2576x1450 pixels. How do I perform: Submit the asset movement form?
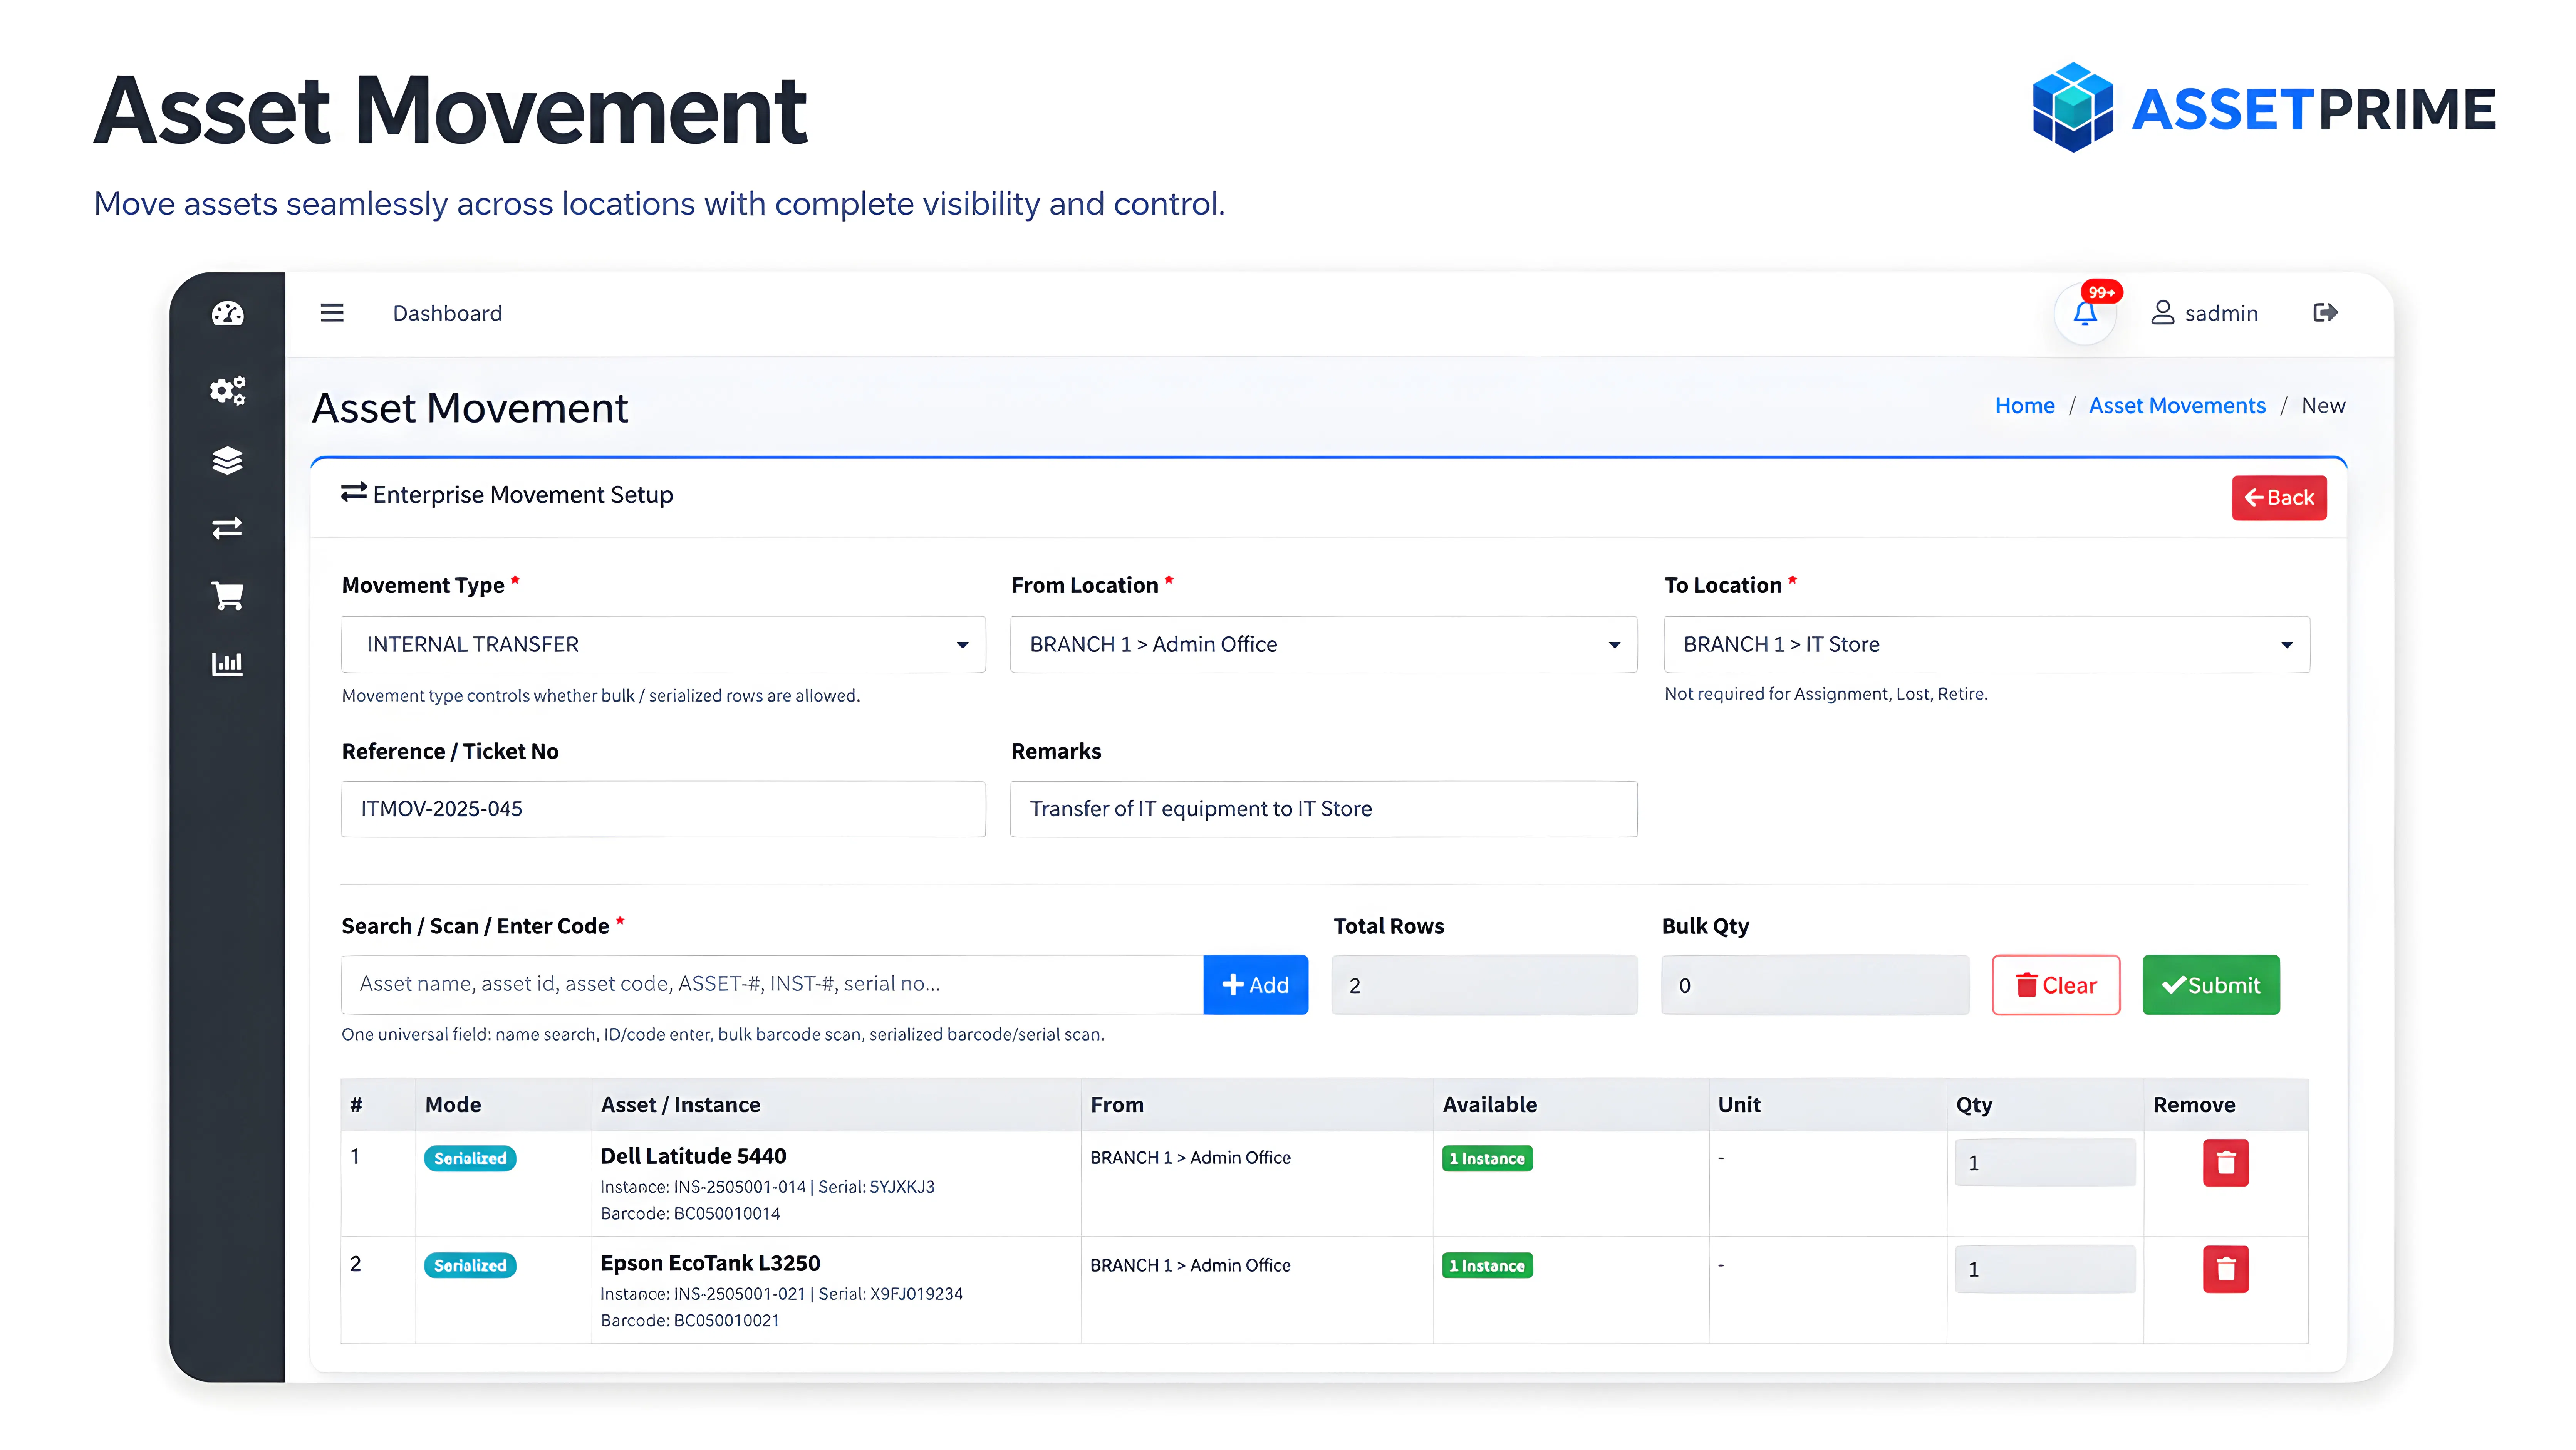(x=2211, y=985)
